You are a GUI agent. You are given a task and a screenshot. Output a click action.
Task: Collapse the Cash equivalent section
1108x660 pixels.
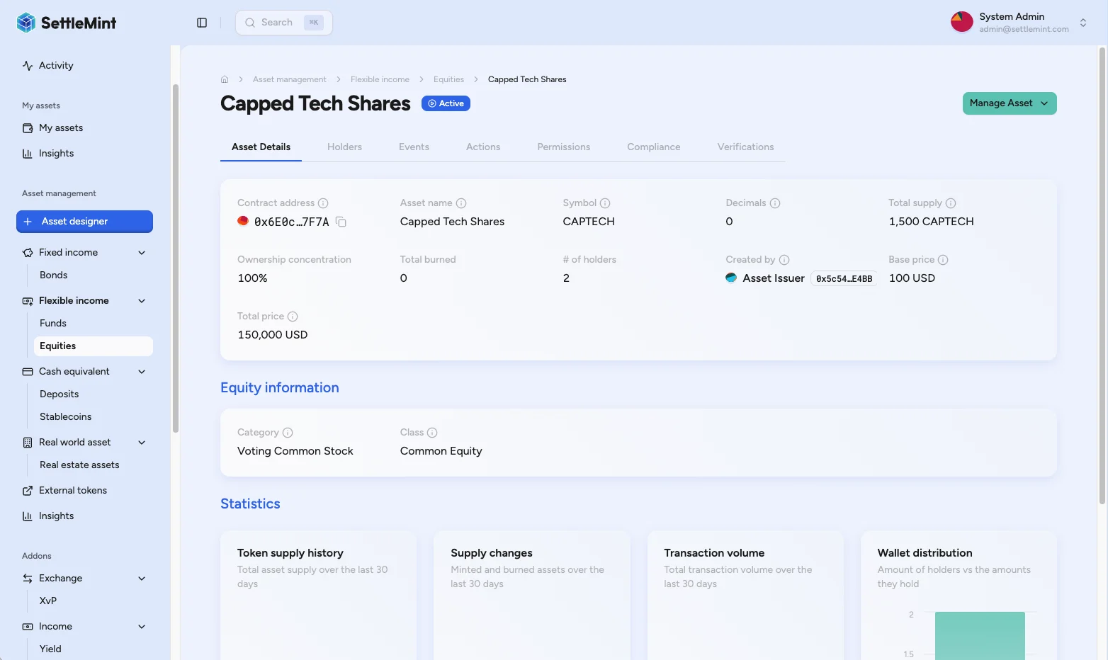pyautogui.click(x=142, y=372)
